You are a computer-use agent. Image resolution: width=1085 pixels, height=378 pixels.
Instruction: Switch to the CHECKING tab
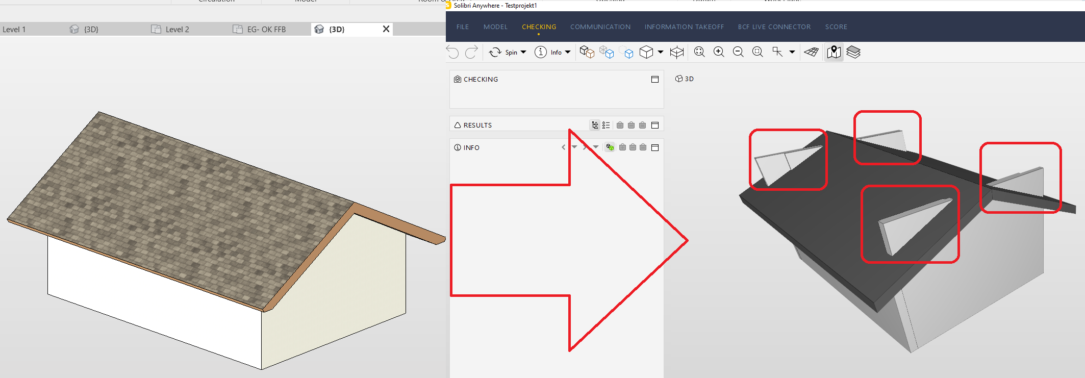click(539, 27)
